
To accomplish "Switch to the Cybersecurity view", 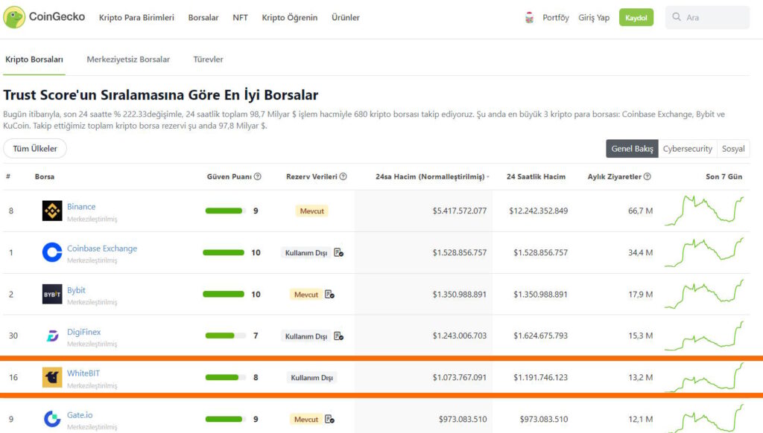I will click(x=687, y=149).
